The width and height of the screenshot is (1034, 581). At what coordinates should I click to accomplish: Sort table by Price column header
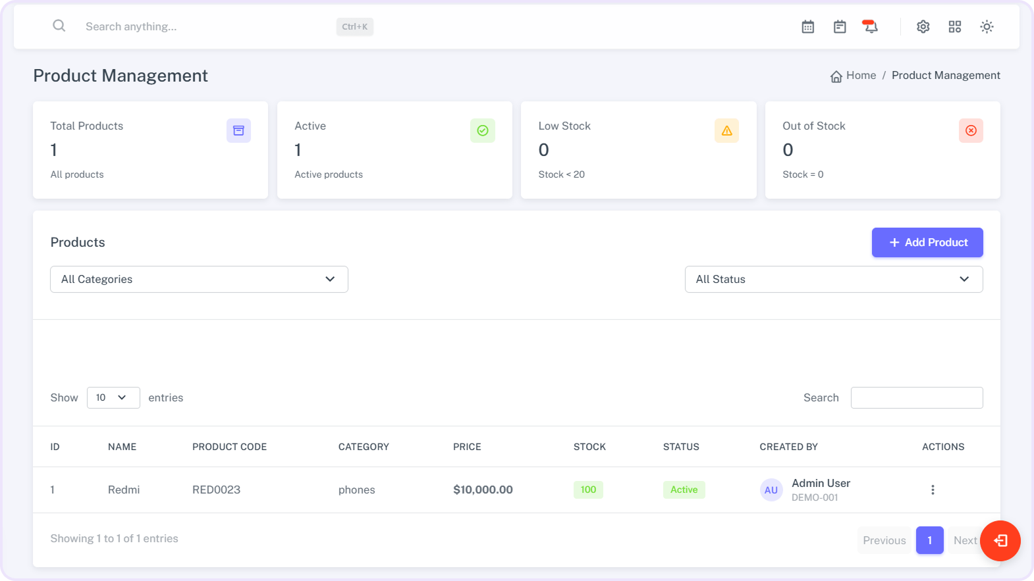(467, 447)
